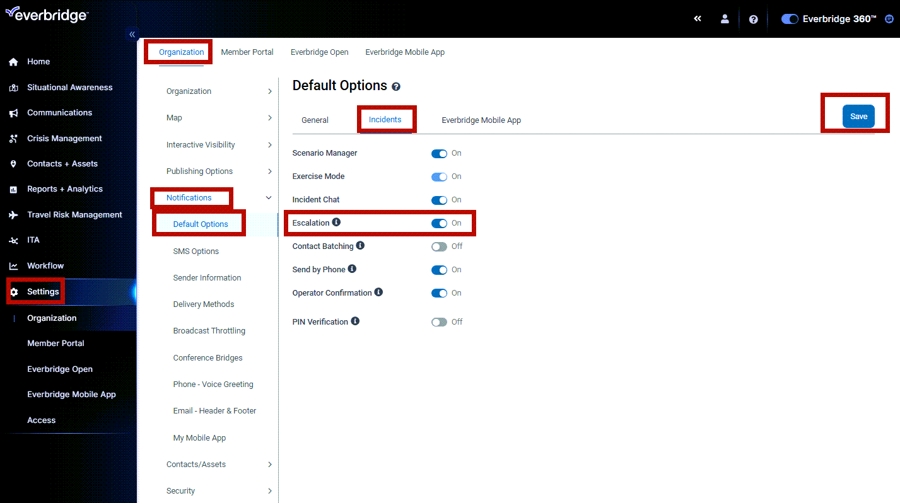Click the Settings gear icon
The image size is (900, 503).
(14, 292)
